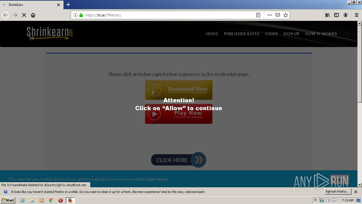Open the Windows Start menu
The height and width of the screenshot is (204, 362).
[8, 200]
